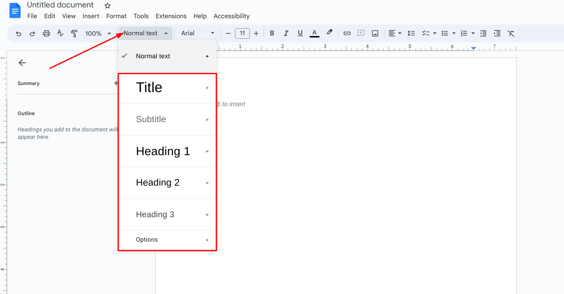Viewport: 564px width, 294px height.
Task: Open the Google Docs home icon
Action: (x=15, y=10)
